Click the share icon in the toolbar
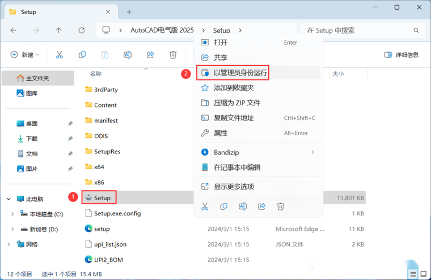Viewport: 431px width, 280px height. tap(150, 55)
